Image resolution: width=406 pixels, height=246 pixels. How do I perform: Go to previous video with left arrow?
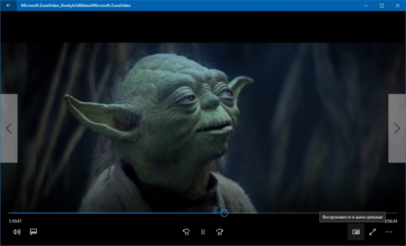tap(9, 129)
